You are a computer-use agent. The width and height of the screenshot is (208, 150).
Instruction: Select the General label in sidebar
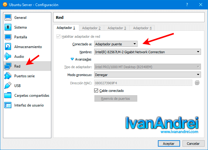[20, 18]
